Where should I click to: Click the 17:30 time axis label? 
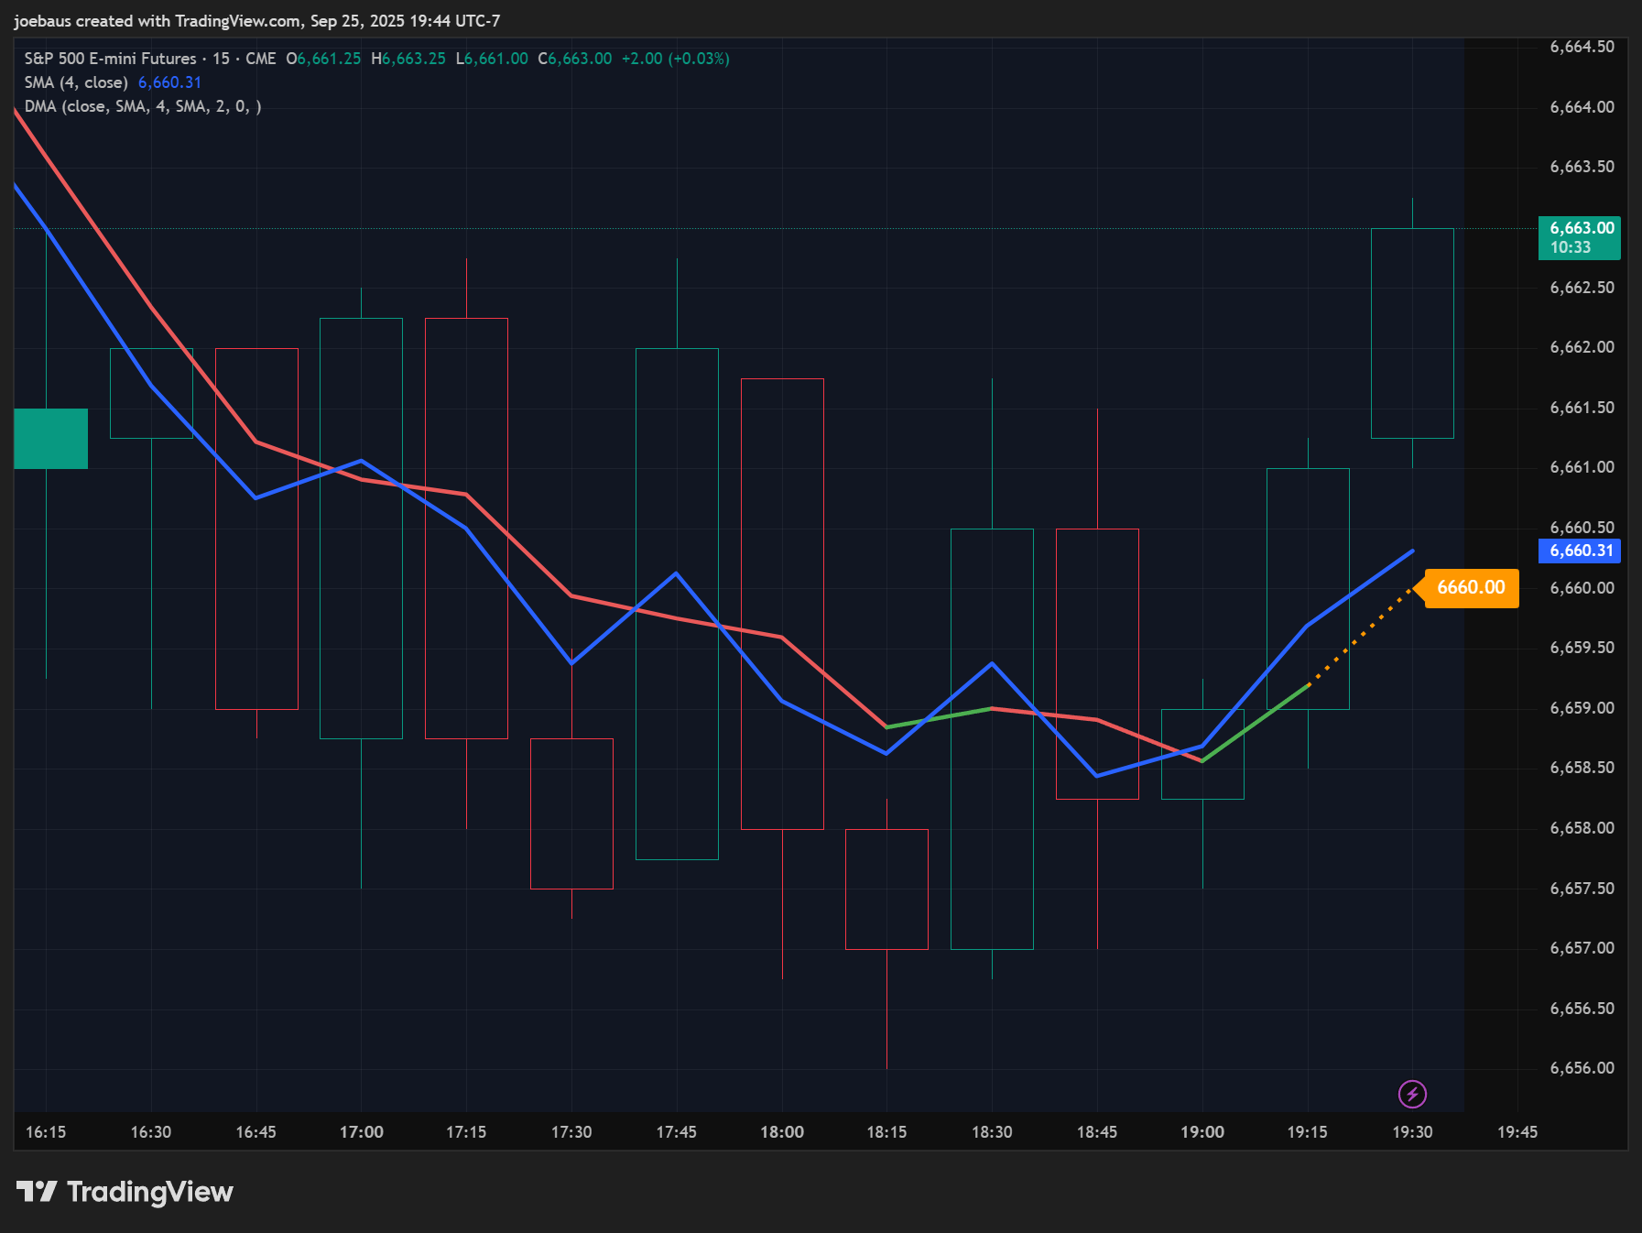(x=571, y=1132)
